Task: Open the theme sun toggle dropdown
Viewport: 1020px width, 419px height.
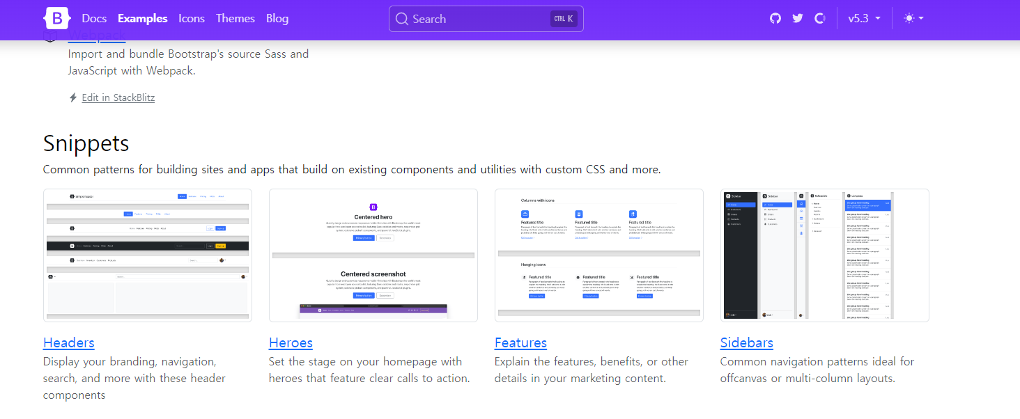Action: [x=913, y=18]
